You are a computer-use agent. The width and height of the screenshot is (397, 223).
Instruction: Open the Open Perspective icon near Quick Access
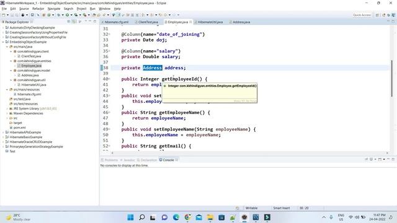coord(377,15)
